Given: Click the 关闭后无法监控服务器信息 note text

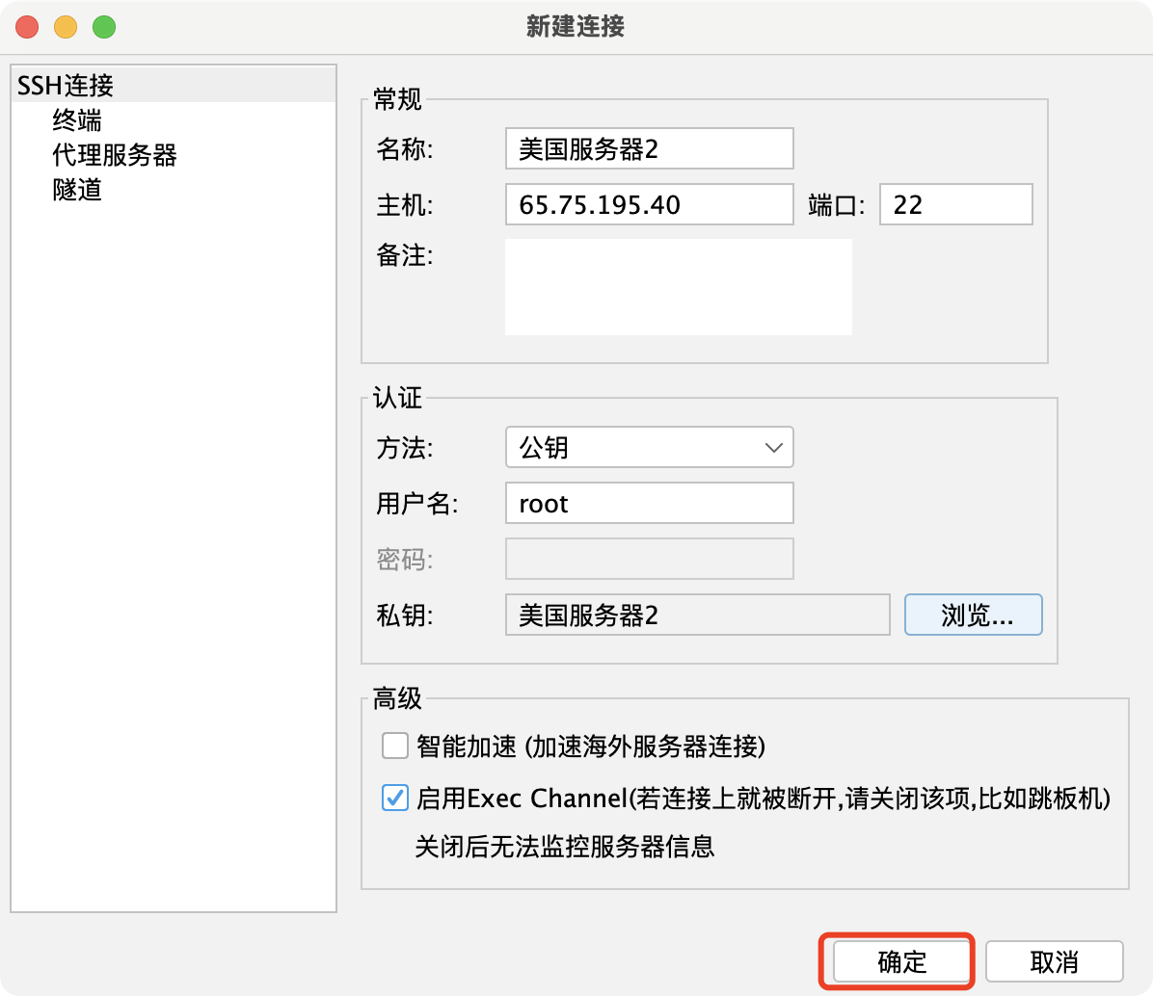Looking at the screenshot, I should point(565,846).
